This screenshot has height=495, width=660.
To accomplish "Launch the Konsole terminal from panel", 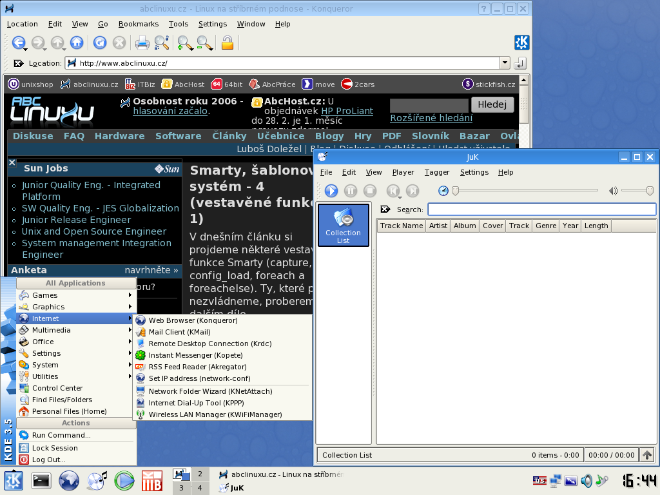I will pyautogui.click(x=41, y=481).
